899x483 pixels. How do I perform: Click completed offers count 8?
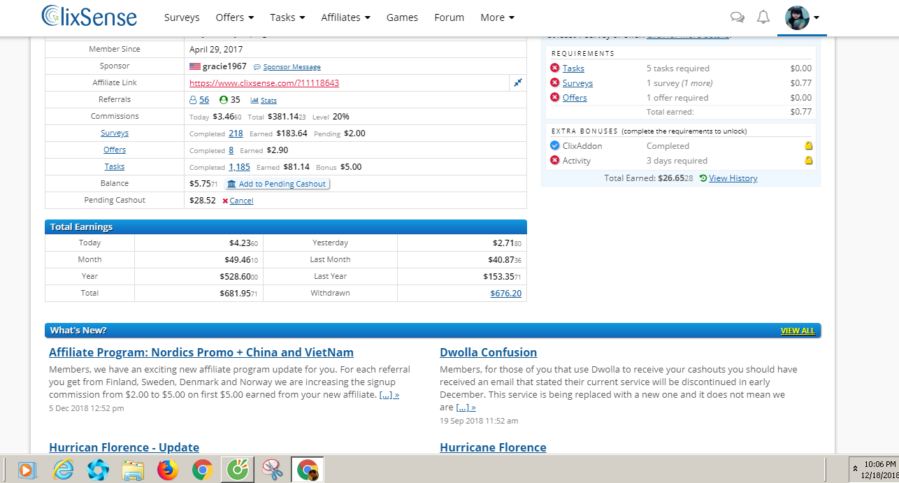[x=231, y=150]
